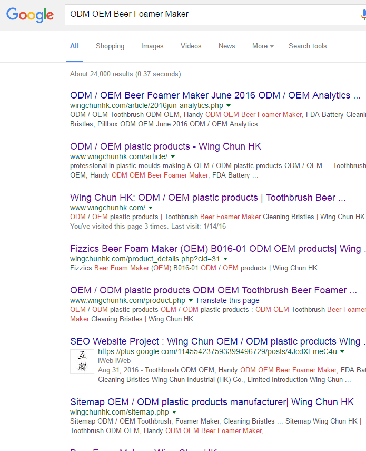Image resolution: width=366 pixels, height=451 pixels.
Task: Expand arrow beside product_details.php?cid=31 URL
Action: 225,259
